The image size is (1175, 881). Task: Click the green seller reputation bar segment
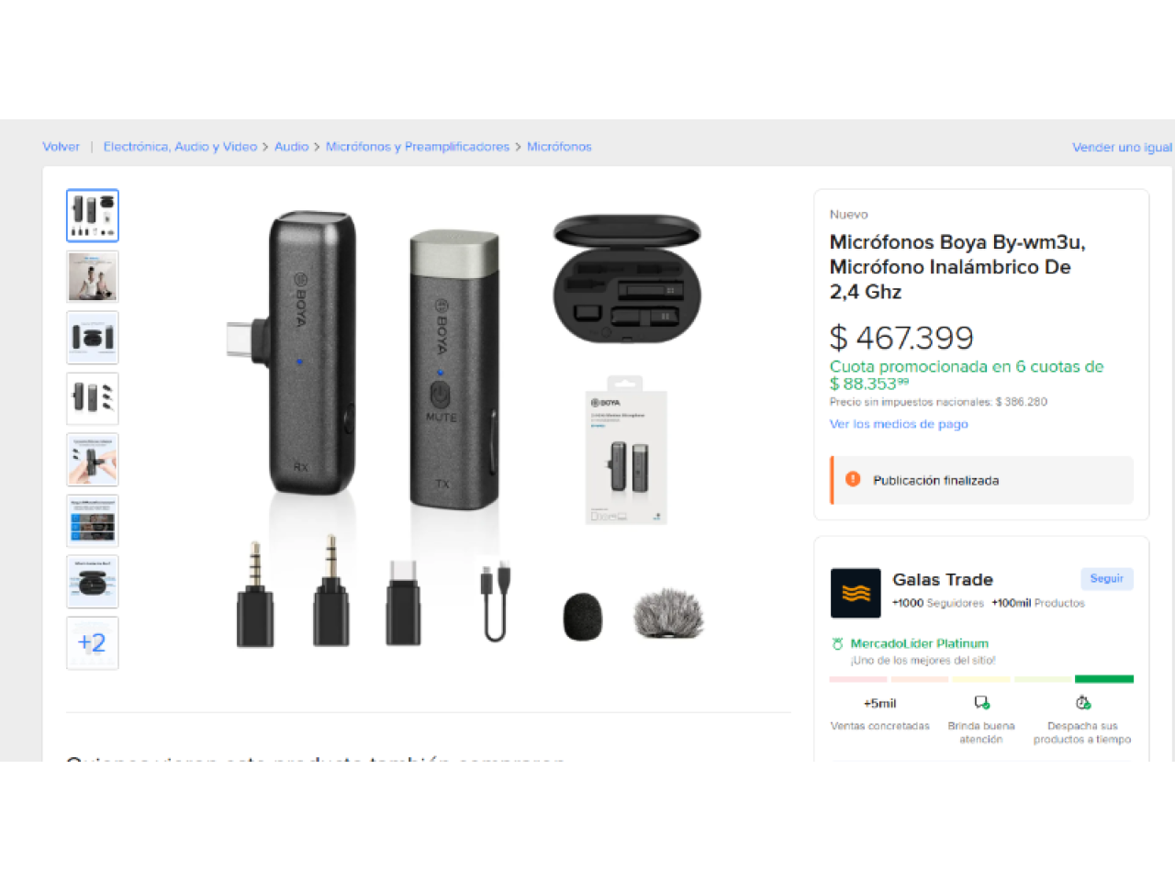pos(1104,679)
